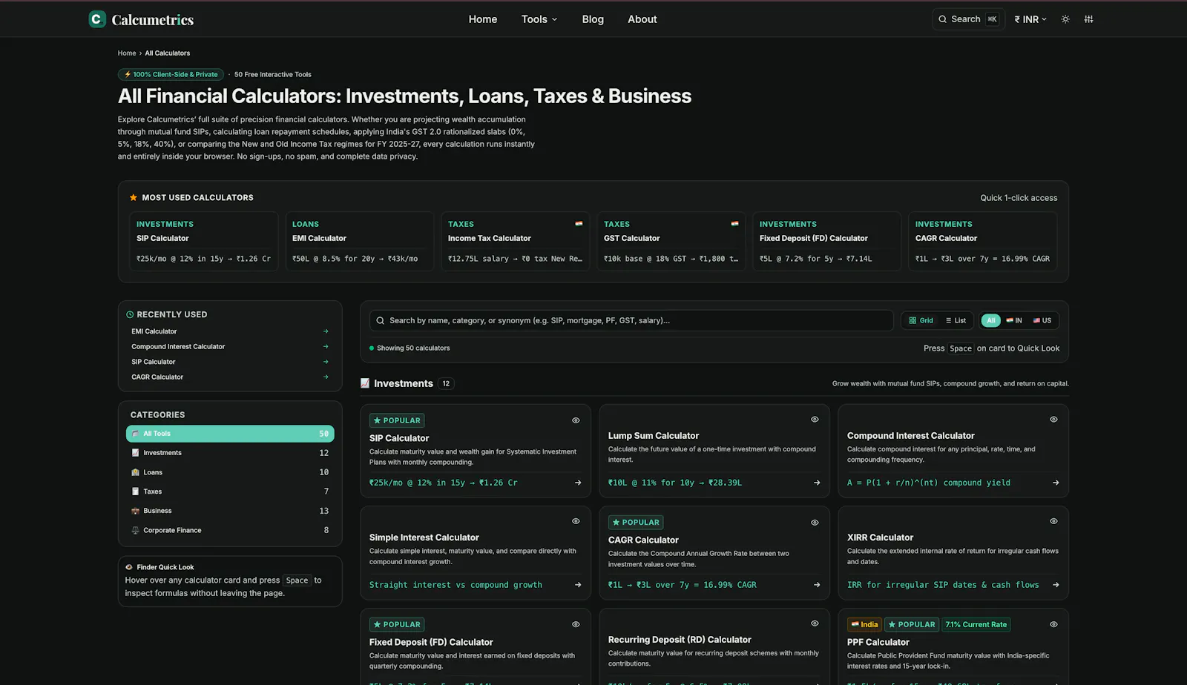This screenshot has width=1187, height=685.
Task: Filter calculators by US region
Action: coord(1042,320)
